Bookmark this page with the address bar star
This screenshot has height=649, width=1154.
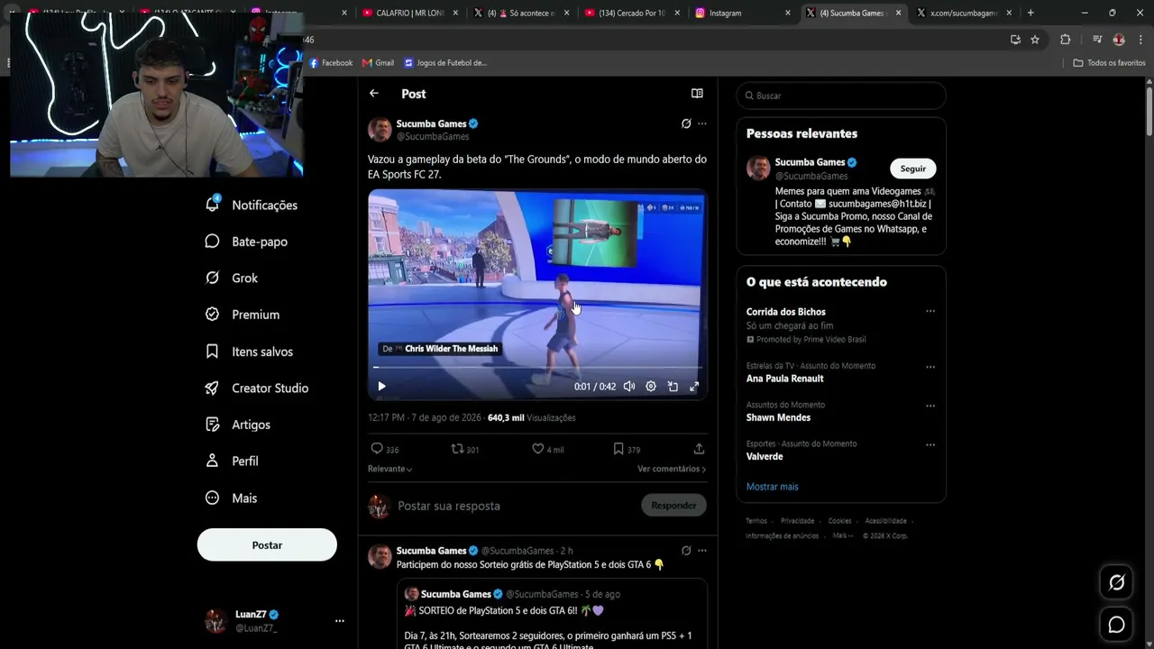(1035, 40)
